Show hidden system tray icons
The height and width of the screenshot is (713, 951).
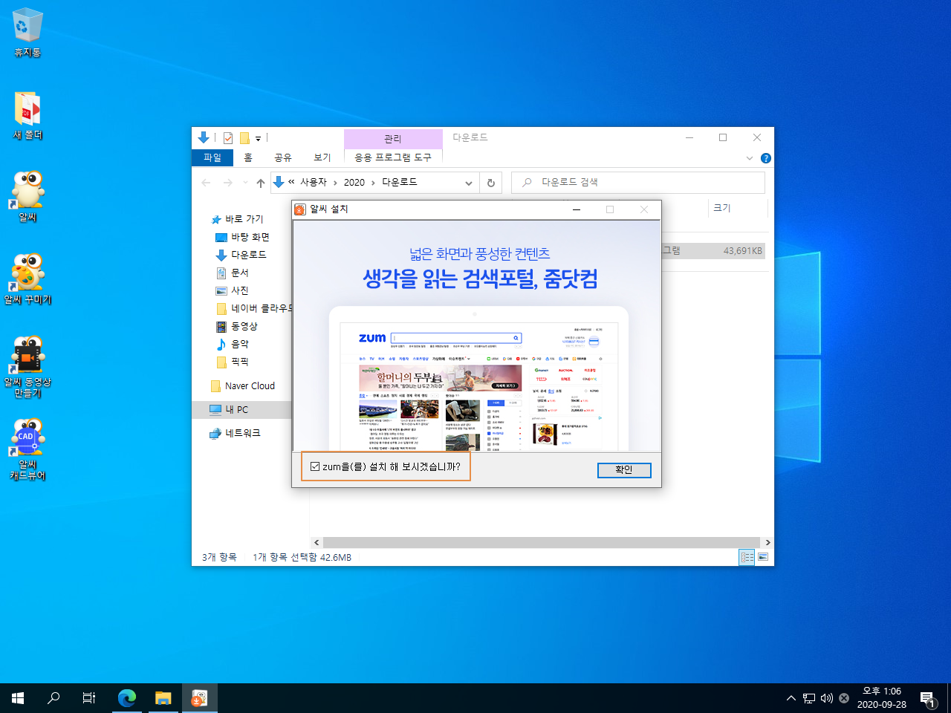click(791, 698)
